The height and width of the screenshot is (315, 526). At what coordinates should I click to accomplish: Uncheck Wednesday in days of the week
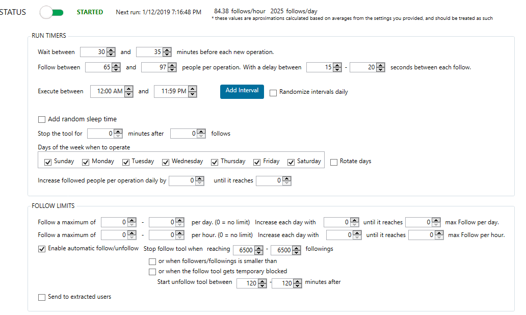point(165,162)
